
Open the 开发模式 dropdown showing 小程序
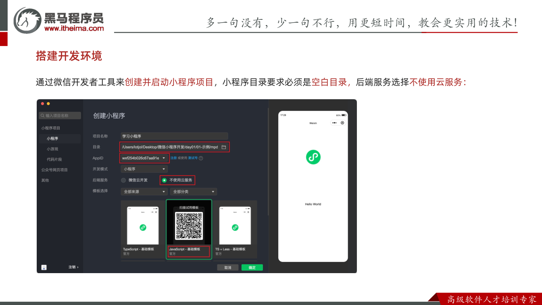point(144,169)
